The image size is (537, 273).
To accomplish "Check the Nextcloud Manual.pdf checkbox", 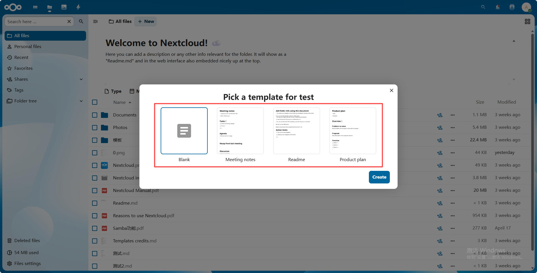I will 95,191.
